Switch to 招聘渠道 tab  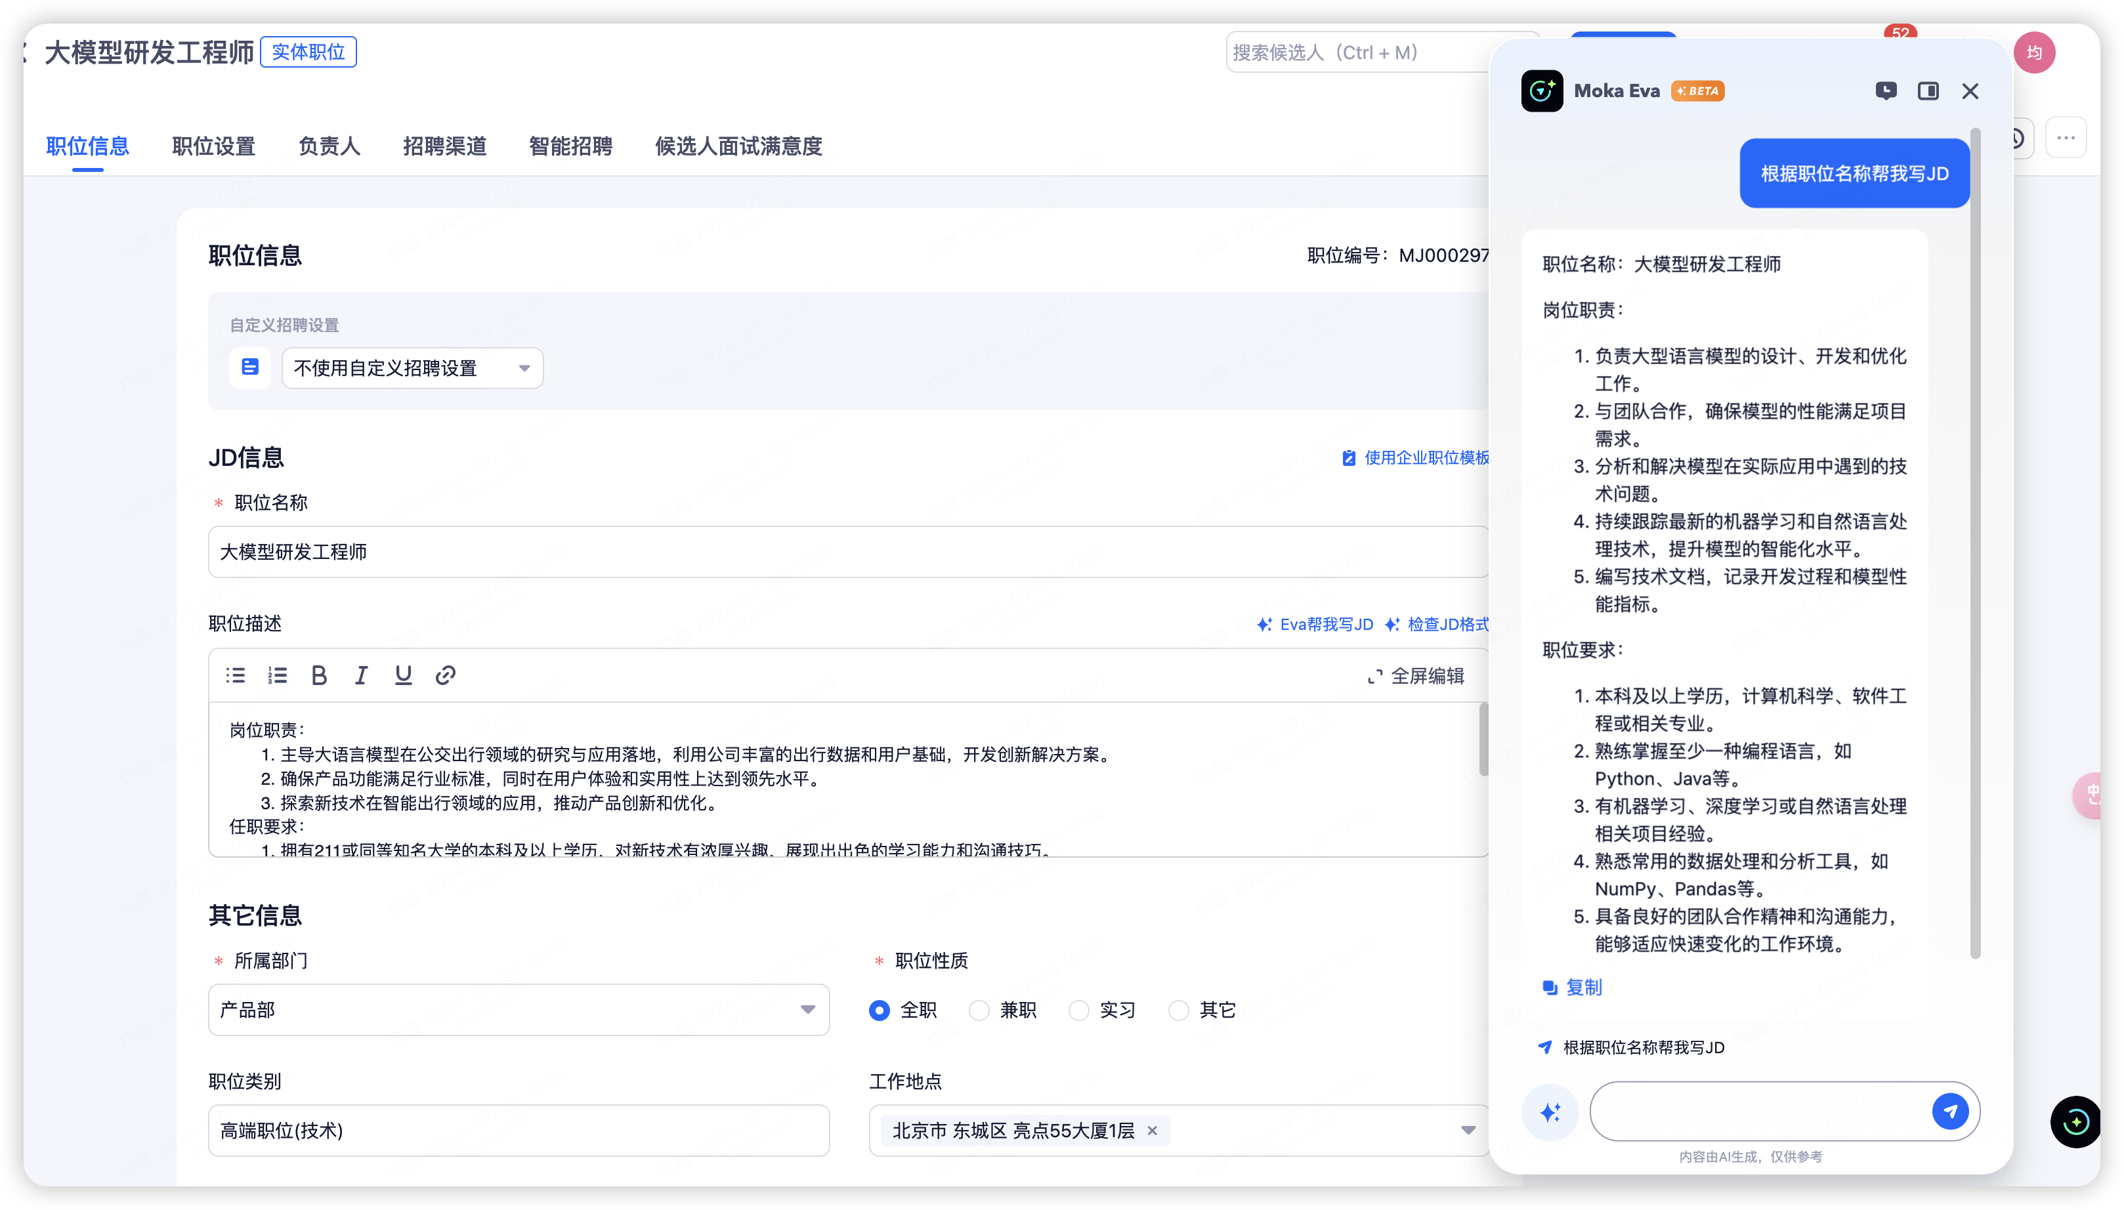tap(445, 146)
